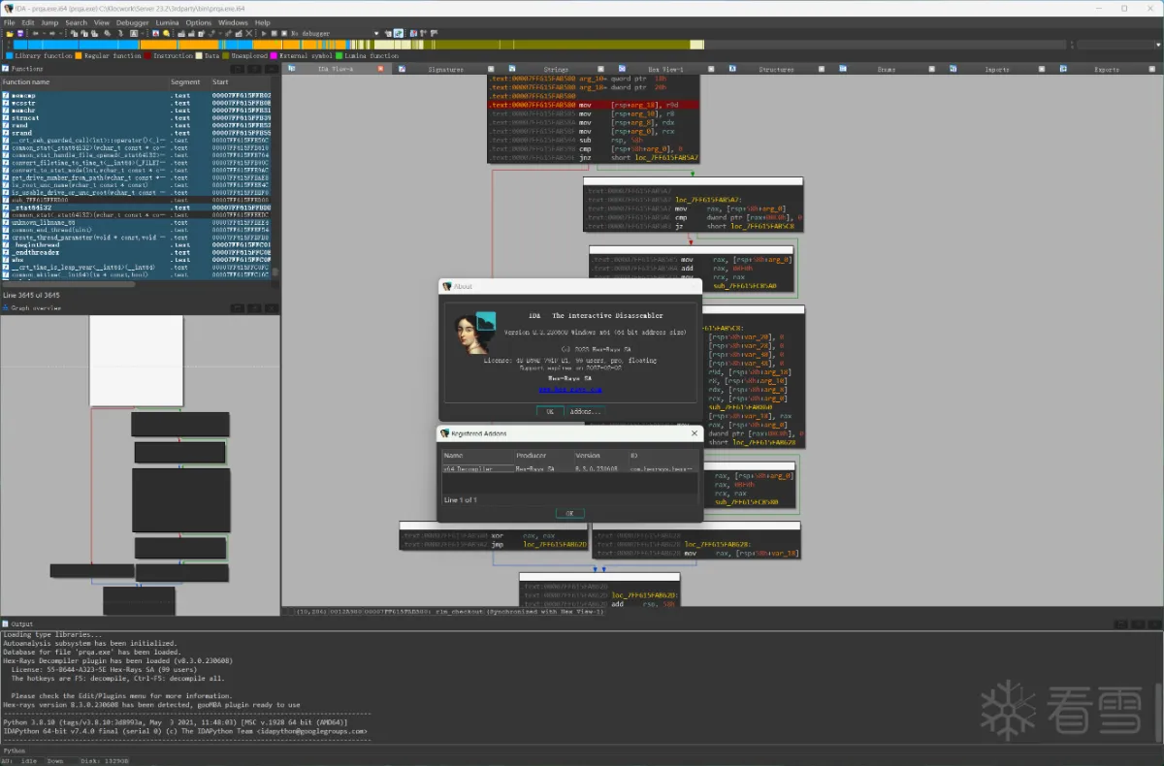Screen dimensions: 1164x766
Task: Open the Lumina menu
Action: pos(166,22)
